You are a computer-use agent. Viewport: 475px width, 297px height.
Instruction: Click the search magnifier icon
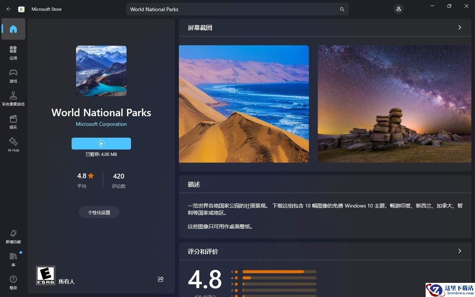[x=342, y=9]
